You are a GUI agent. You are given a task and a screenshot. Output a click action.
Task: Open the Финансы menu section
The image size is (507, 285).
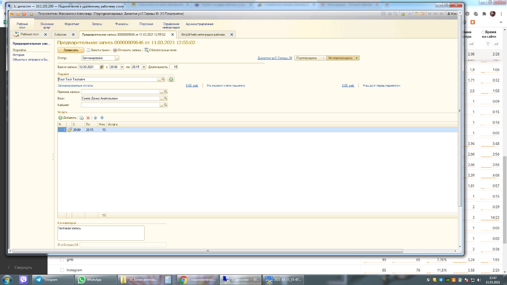122,24
